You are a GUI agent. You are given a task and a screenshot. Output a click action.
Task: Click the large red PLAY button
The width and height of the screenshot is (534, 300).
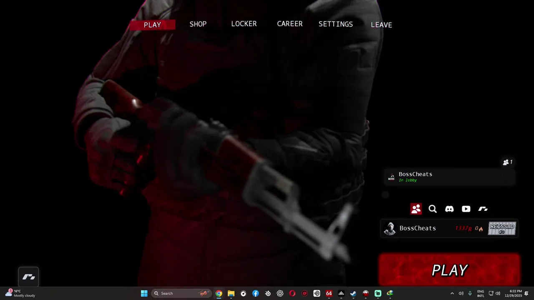449,270
